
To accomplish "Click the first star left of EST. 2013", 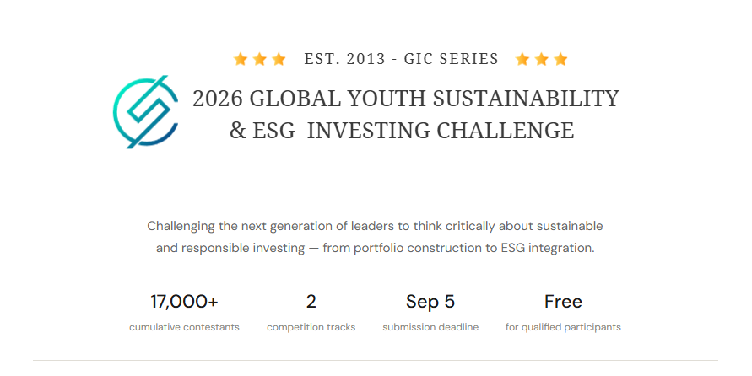I will [x=241, y=59].
